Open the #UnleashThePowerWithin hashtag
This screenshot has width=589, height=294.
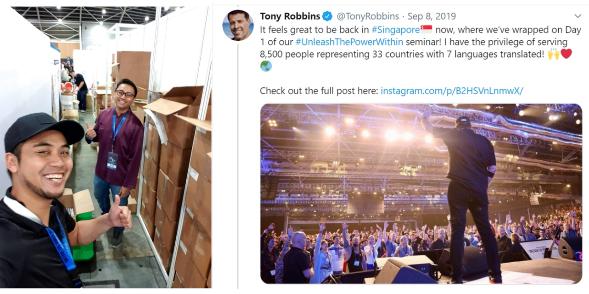[349, 42]
